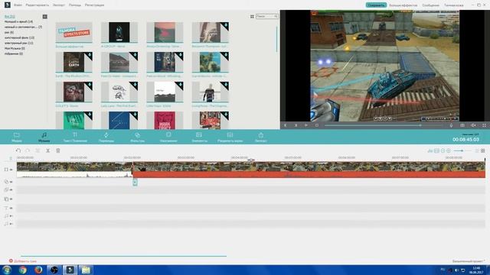This screenshot has height=275, width=490.
Task: Open Google Chrome from the taskbar
Action: 22,270
